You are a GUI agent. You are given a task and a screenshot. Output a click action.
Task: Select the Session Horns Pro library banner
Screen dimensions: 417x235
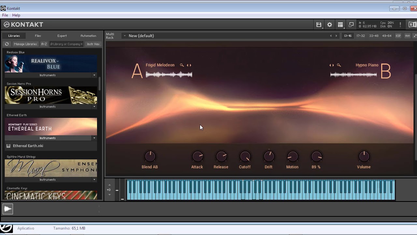51,95
